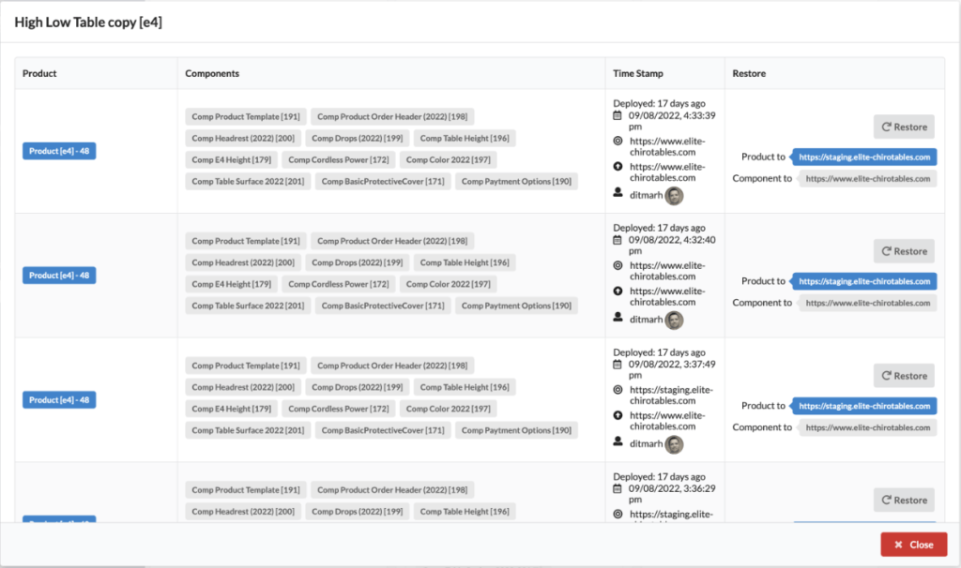Click Comp Drops (2022) [199] tag, 4:33:39 row
The height and width of the screenshot is (568, 961).
point(358,139)
